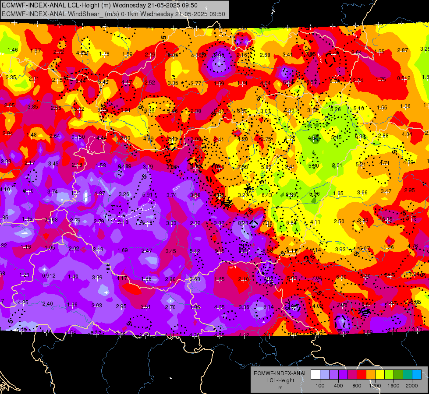Click the wind shear value '7.92'

click(268, 279)
